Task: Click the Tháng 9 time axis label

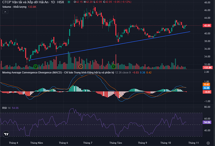Action: point(142,143)
